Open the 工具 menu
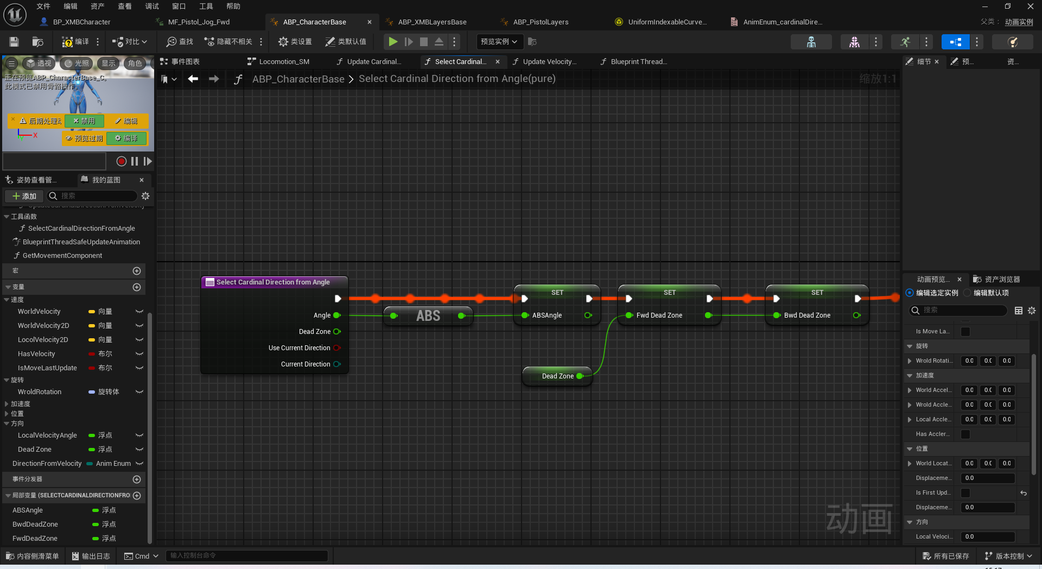The image size is (1042, 569). coord(206,7)
